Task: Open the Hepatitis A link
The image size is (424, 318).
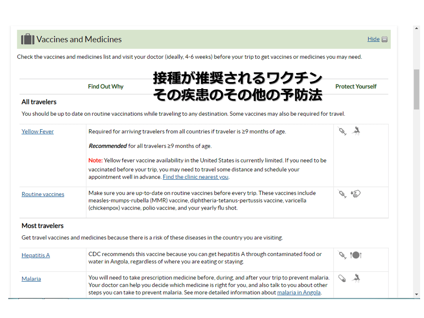Action: (x=36, y=255)
